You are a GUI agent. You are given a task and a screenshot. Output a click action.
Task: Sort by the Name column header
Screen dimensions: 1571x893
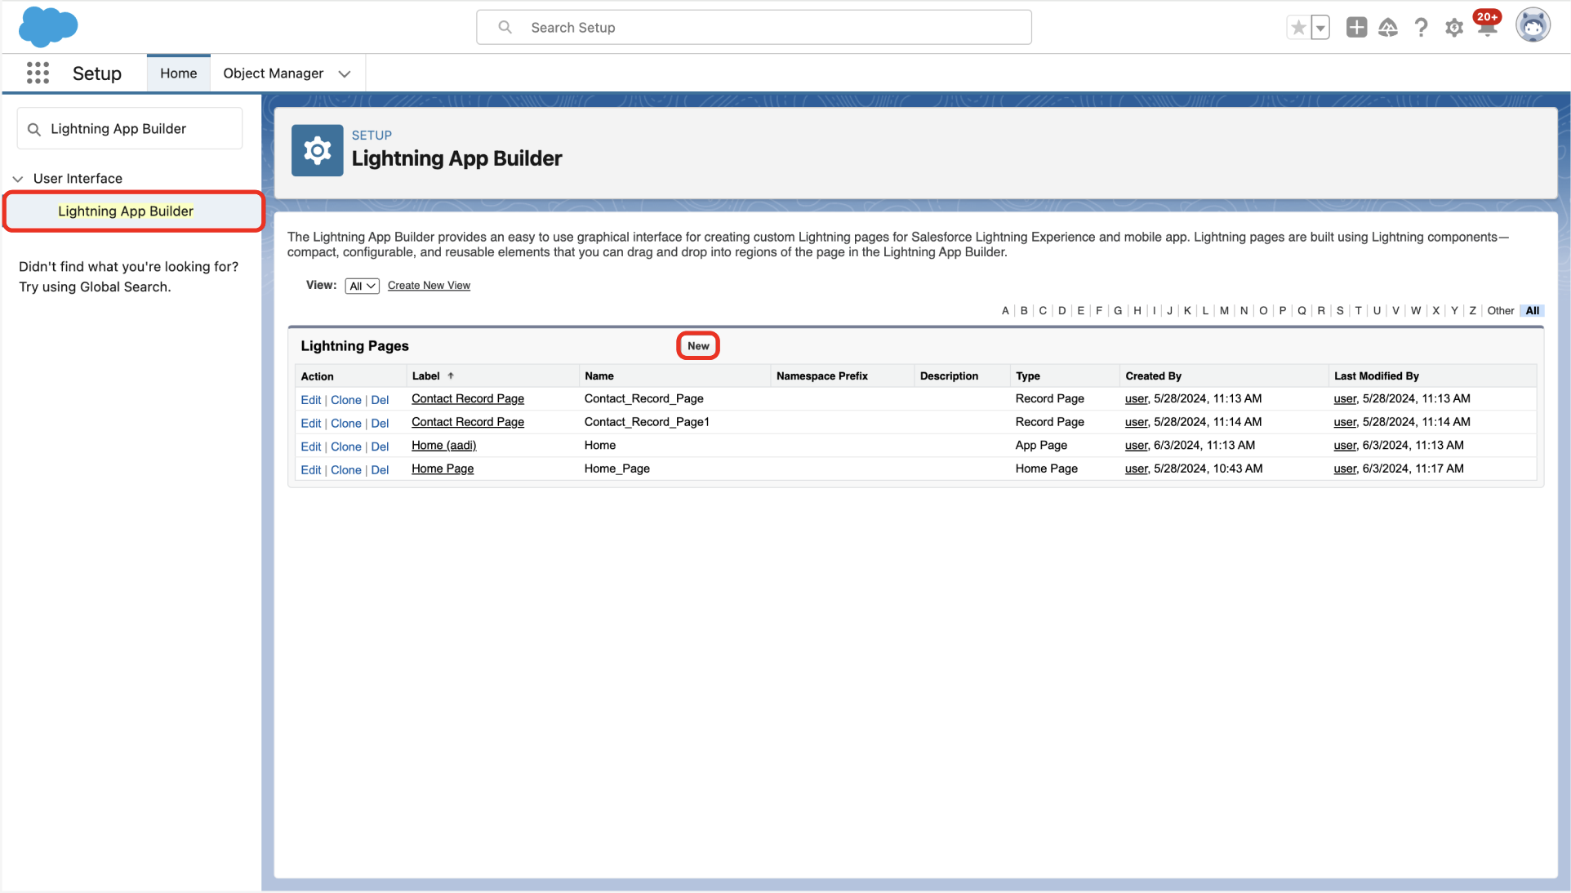599,376
